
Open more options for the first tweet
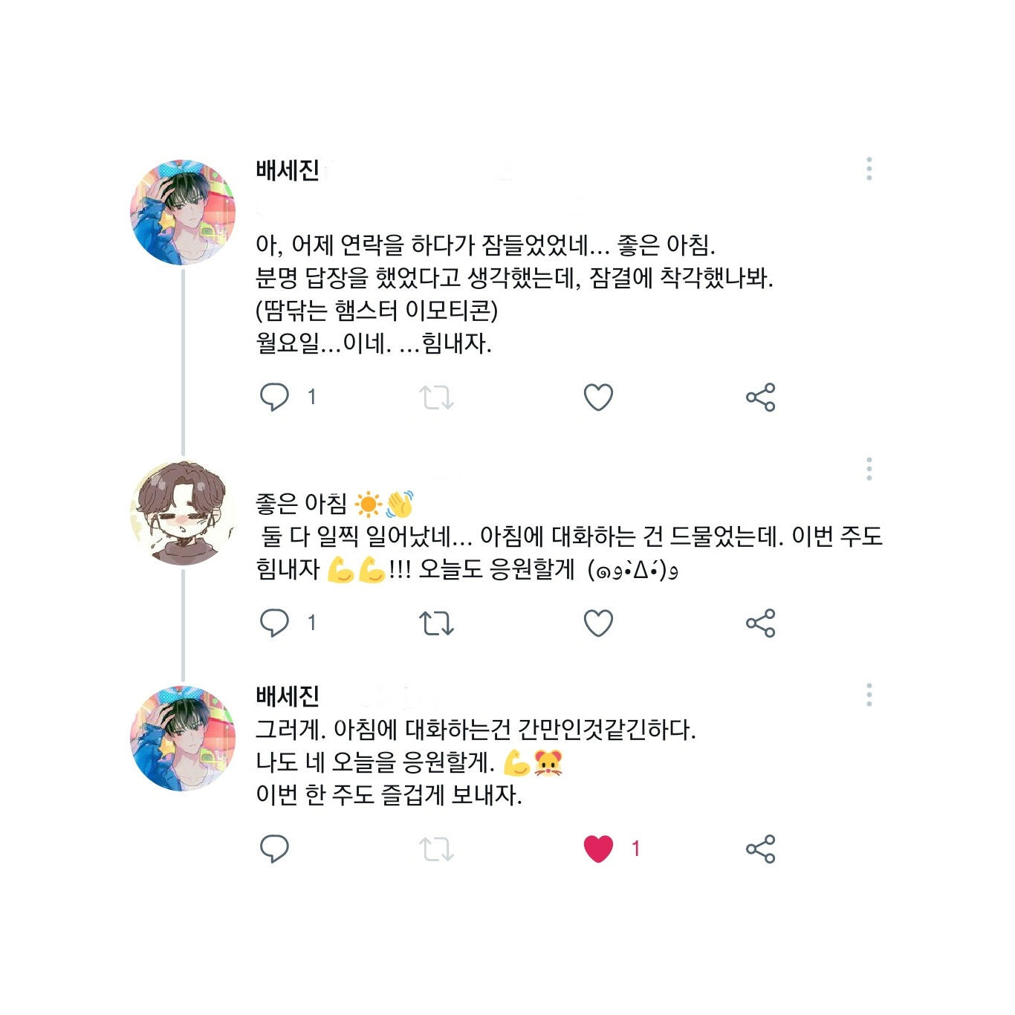(869, 169)
